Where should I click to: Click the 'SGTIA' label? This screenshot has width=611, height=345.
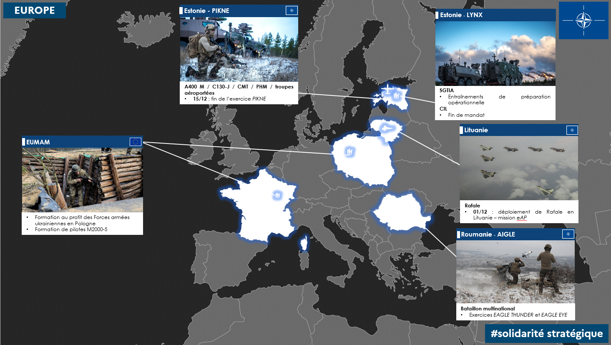[446, 90]
